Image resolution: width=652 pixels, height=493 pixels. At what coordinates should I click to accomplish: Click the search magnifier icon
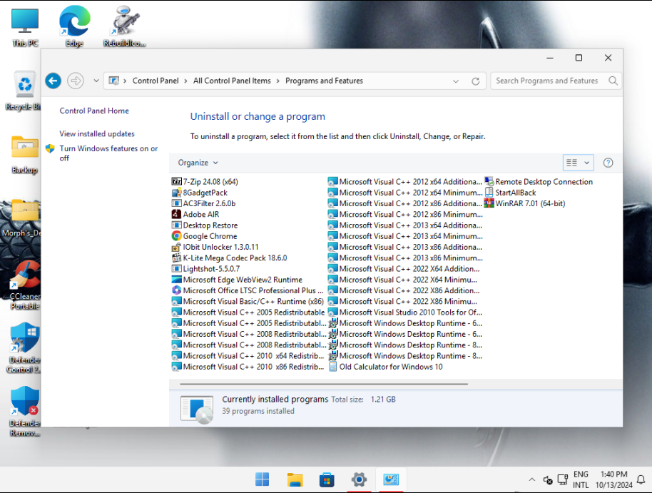pyautogui.click(x=613, y=81)
